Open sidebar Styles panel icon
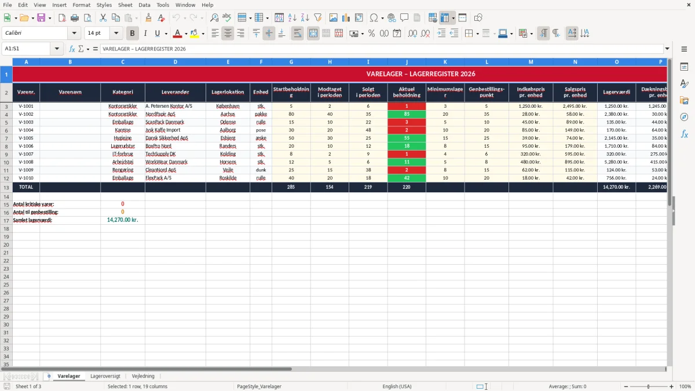Screen dimensions: 695x391 point(684,83)
